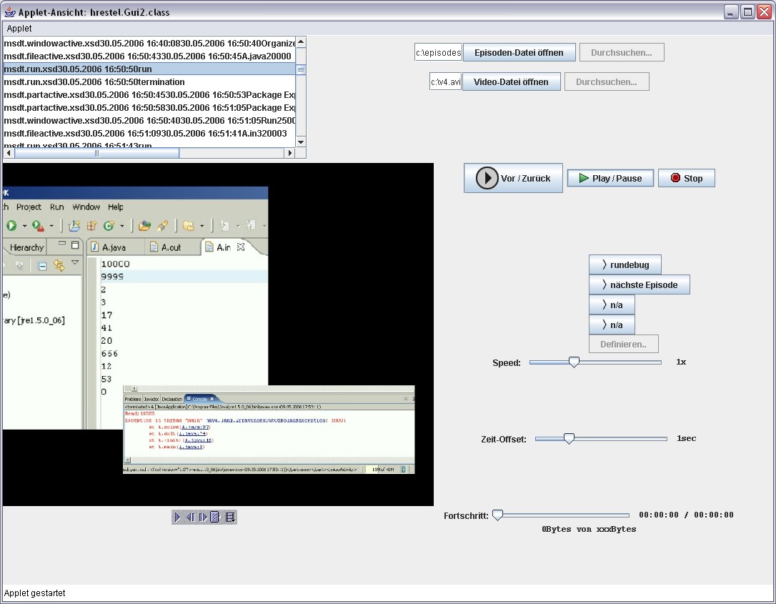Step one frame backward in video controls
Viewport: 776px width, 604px height.
pyautogui.click(x=190, y=517)
